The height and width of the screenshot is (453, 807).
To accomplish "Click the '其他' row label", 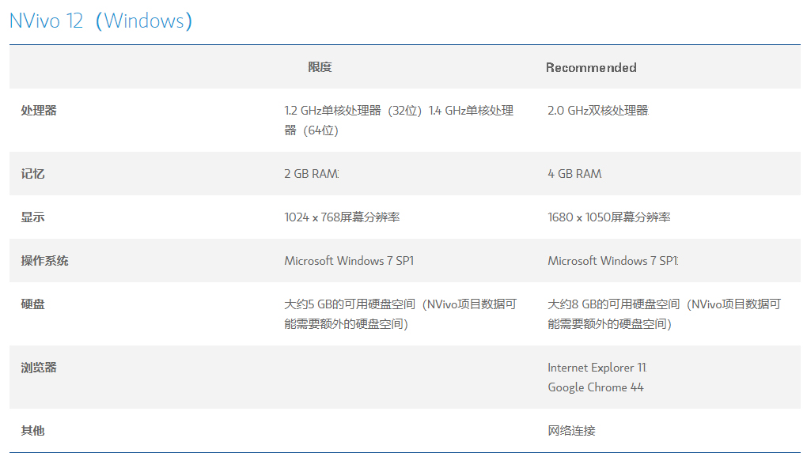I will 32,430.
